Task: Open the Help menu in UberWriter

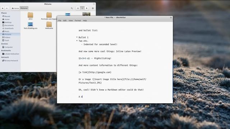Action: [85, 21]
